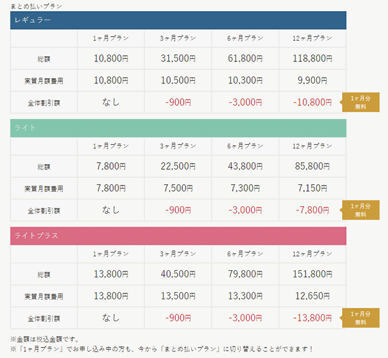Click the 実質月額費用 row label in ライトプラス table
Image resolution: width=388 pixels, height=358 pixels.
pos(44,297)
